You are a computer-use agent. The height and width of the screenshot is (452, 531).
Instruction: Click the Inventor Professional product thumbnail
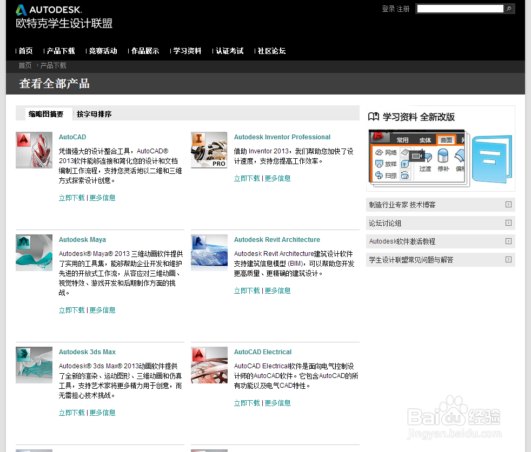pos(209,150)
